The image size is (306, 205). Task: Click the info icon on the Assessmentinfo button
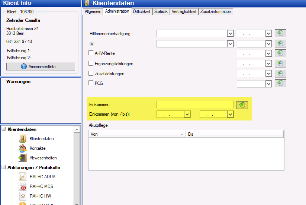pos(24,66)
